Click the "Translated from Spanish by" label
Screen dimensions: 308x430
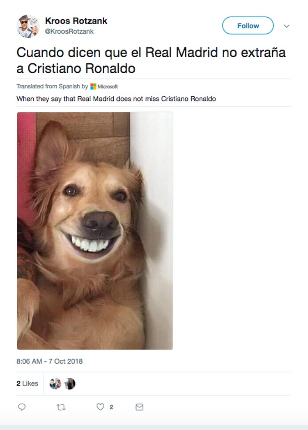52,86
